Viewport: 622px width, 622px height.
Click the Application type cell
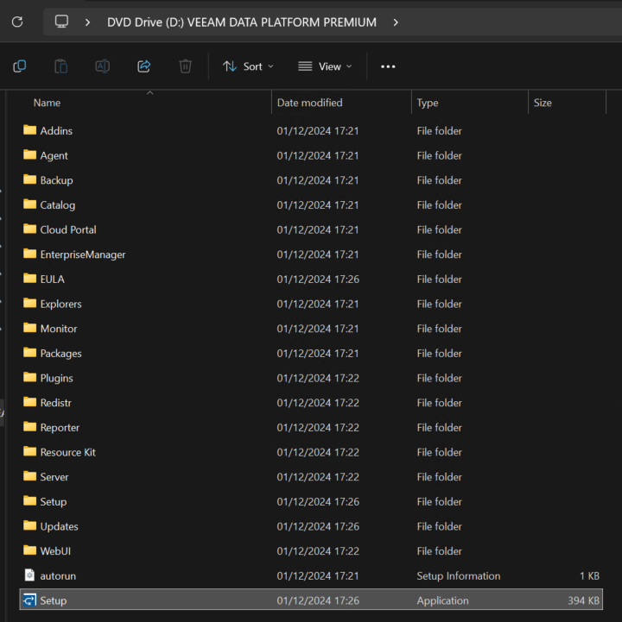click(442, 600)
